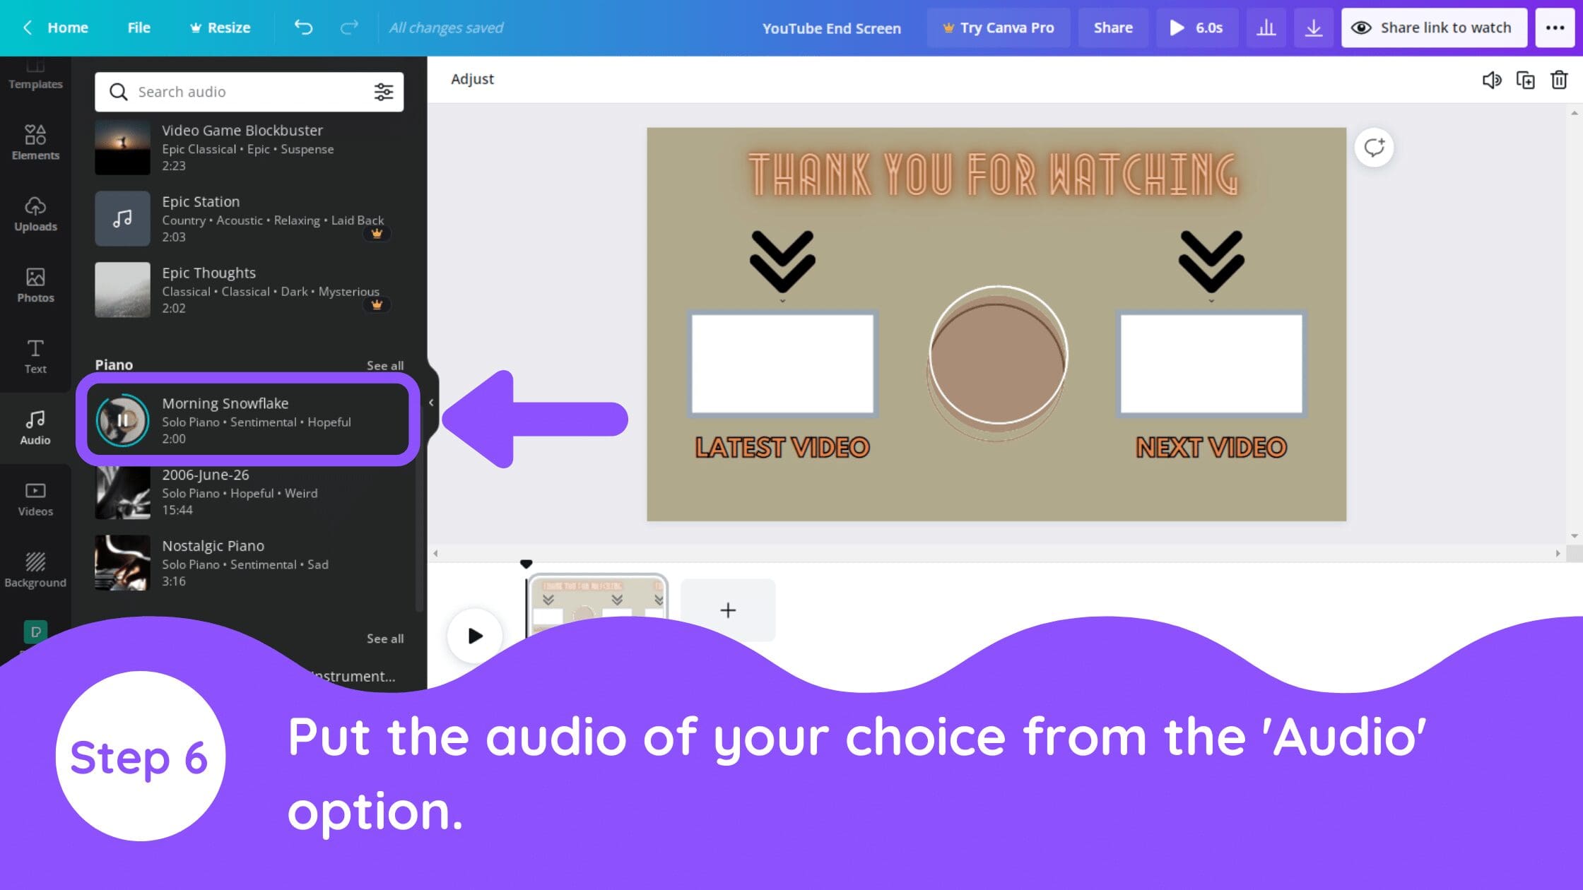Click Share button to share design
The width and height of the screenshot is (1583, 890).
(x=1112, y=26)
